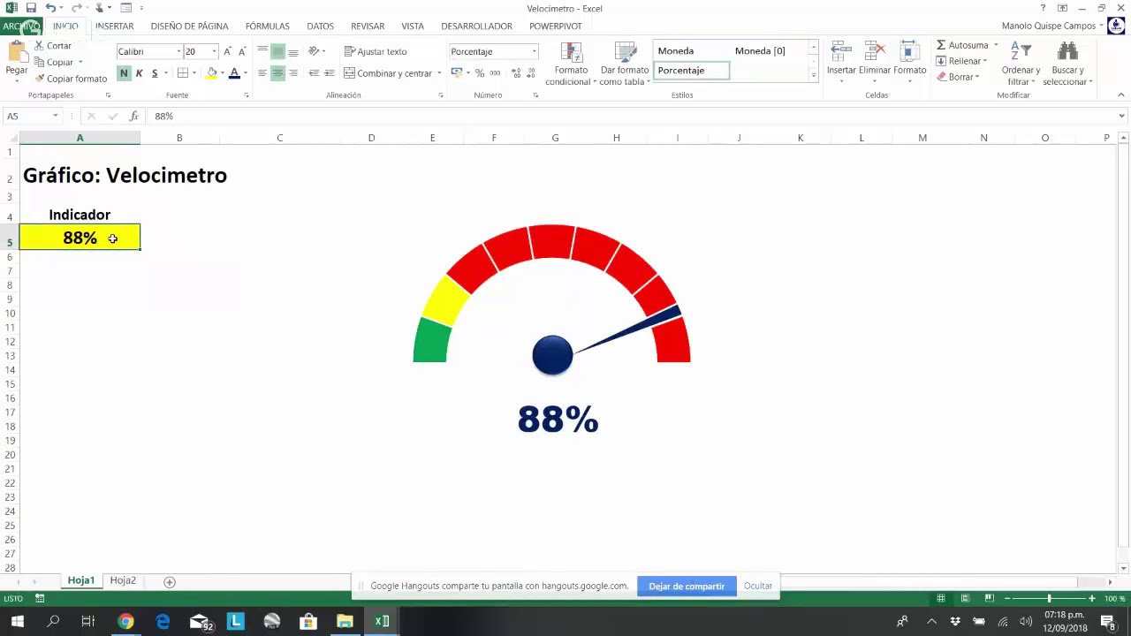The width and height of the screenshot is (1131, 636).
Task: Open Formato condicional options
Action: 571,64
